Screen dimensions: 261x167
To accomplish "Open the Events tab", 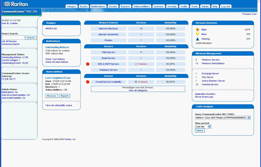I will [84, 6].
